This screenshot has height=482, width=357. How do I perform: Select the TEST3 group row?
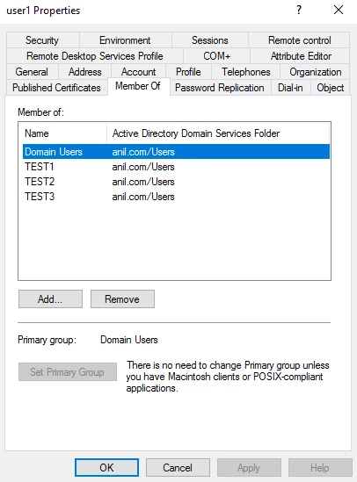tap(176, 197)
